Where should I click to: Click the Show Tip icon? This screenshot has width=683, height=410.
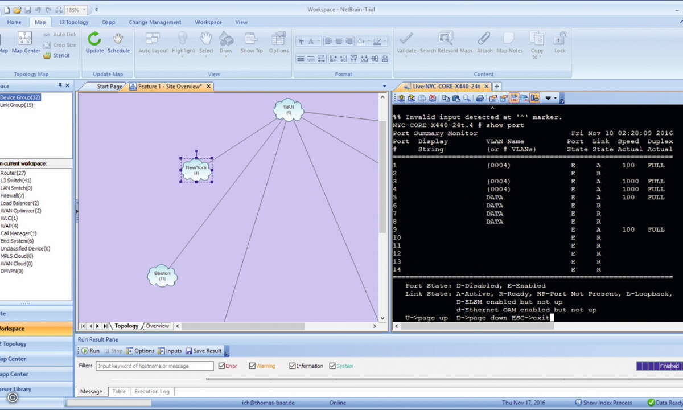251,39
